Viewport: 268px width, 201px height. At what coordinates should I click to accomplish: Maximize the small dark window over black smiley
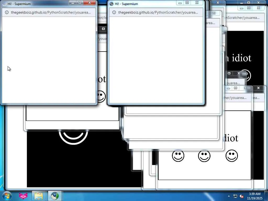point(229,73)
